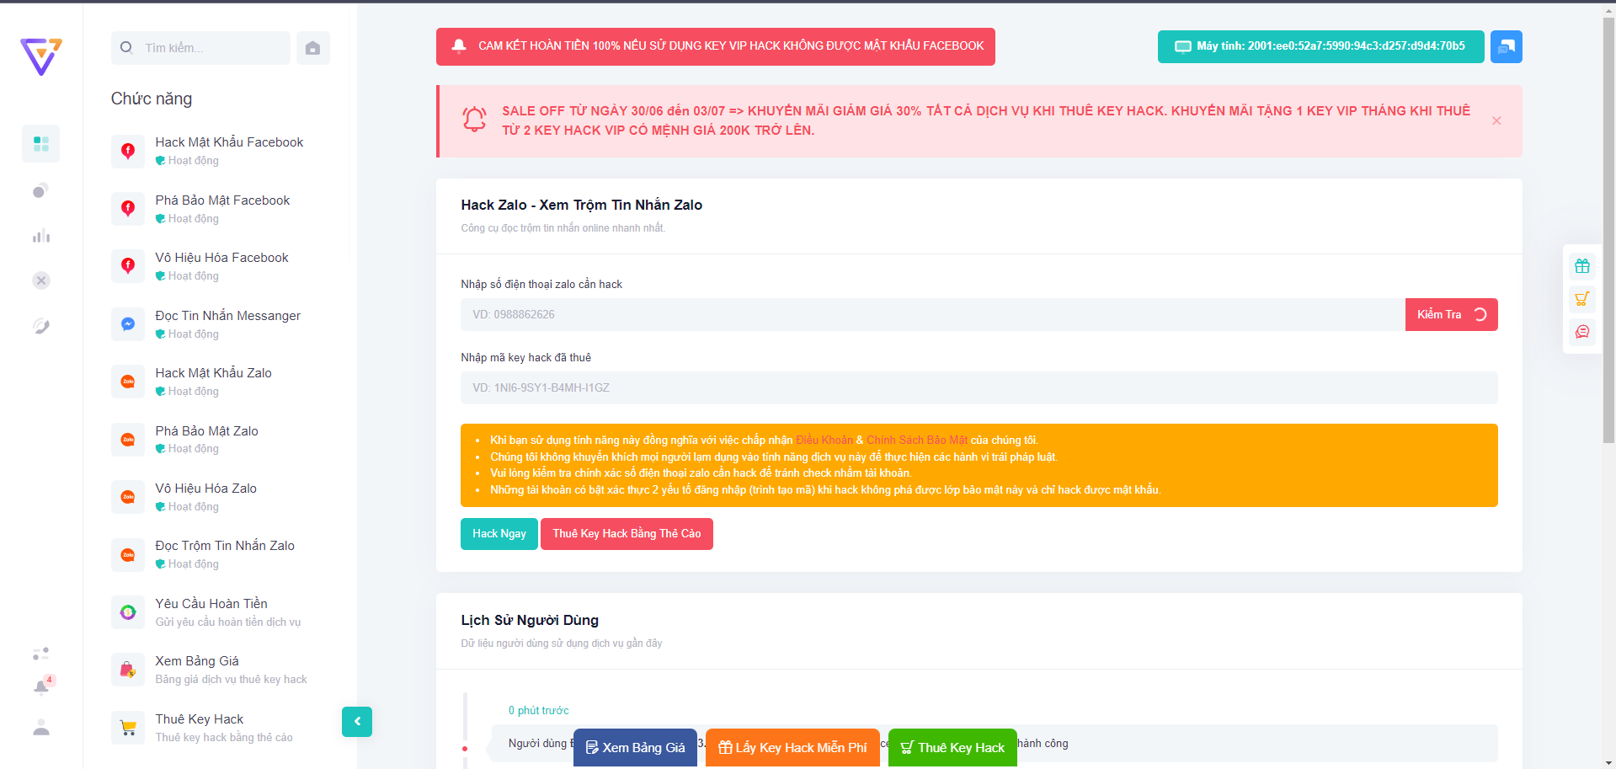Select Vô Hiệu Hóa Zalo in sidebar
Screen dimensions: 1616x769
[205, 489]
